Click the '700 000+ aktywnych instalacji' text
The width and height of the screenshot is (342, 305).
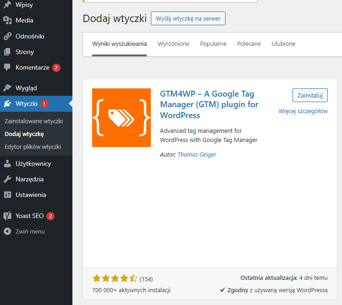pos(131,290)
